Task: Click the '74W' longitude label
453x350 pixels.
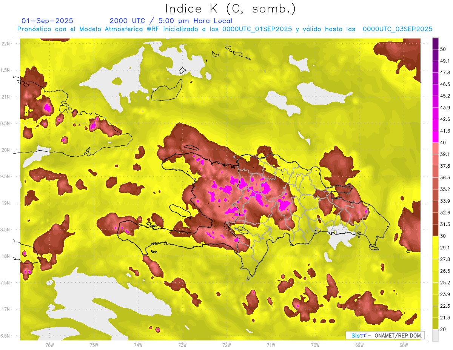Action: point(138,345)
